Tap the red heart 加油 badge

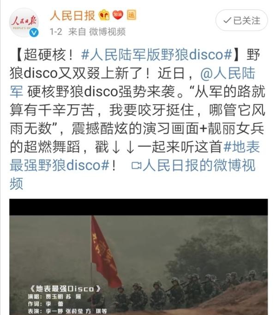118,15
